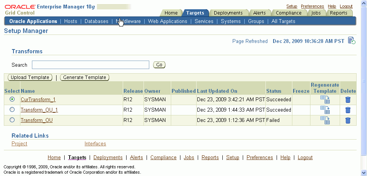Go to the Jobs tab
Viewport: 367px width, 176px height.
tap(316, 13)
